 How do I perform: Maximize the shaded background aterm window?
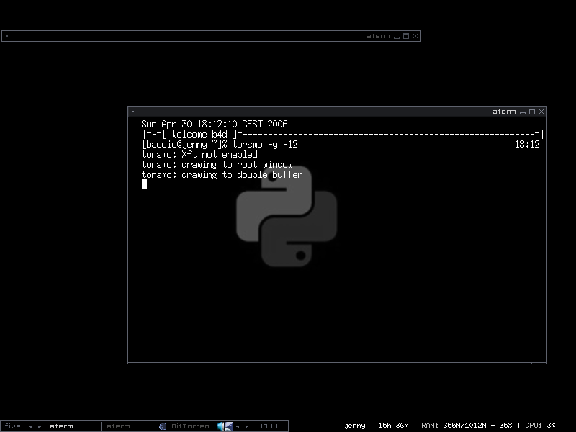point(406,36)
